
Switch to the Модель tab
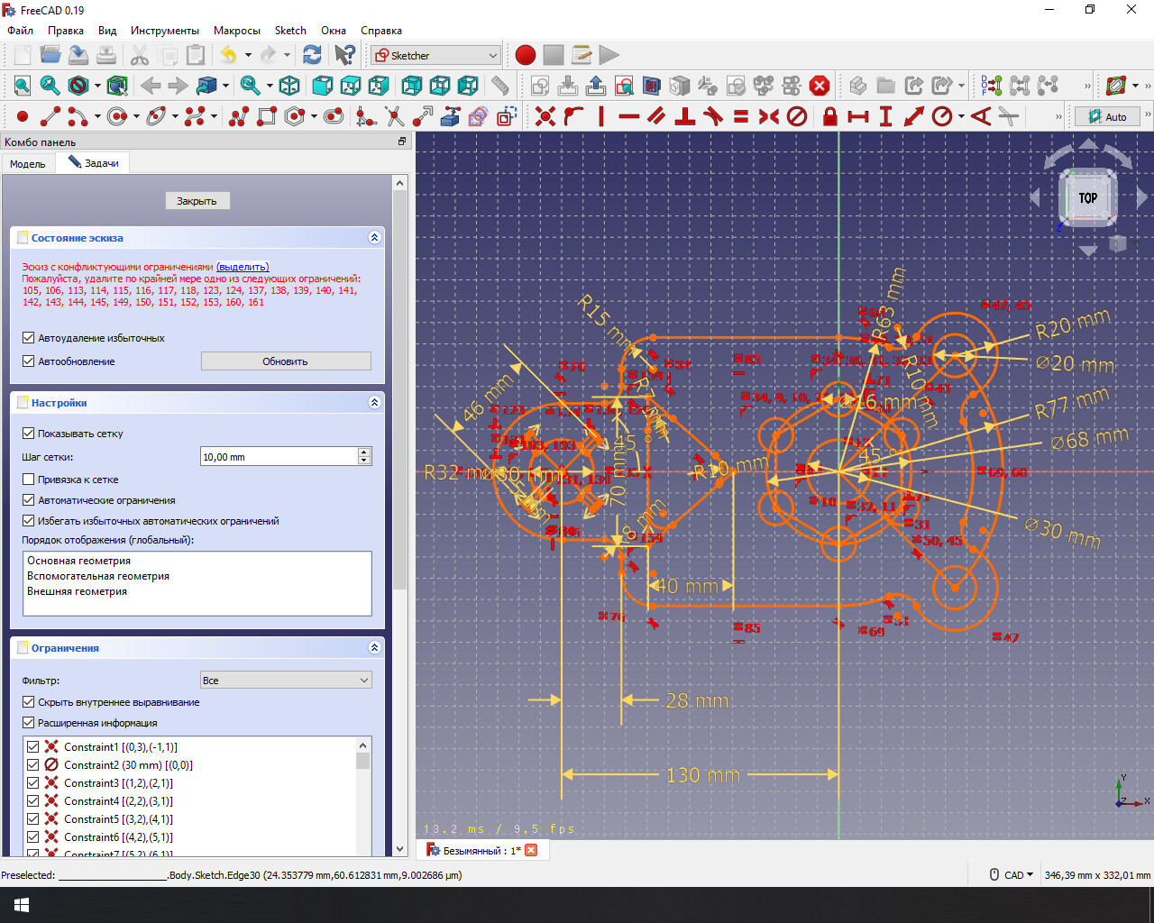tap(28, 164)
